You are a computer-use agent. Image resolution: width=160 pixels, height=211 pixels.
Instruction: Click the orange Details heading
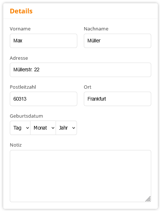pos(21,11)
